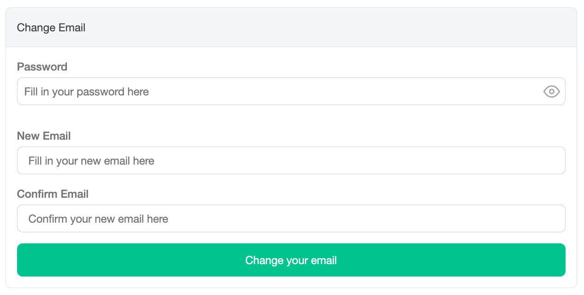Click the Password field label
The image size is (584, 295).
click(42, 67)
